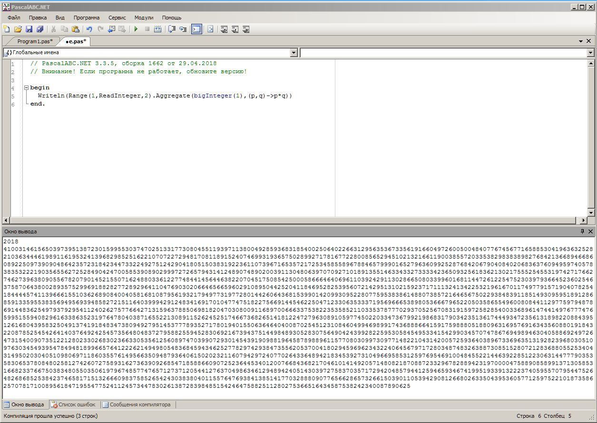Image resolution: width=597 pixels, height=423 pixels.
Task: Open the Помощь menu
Action: pyautogui.click(x=172, y=18)
